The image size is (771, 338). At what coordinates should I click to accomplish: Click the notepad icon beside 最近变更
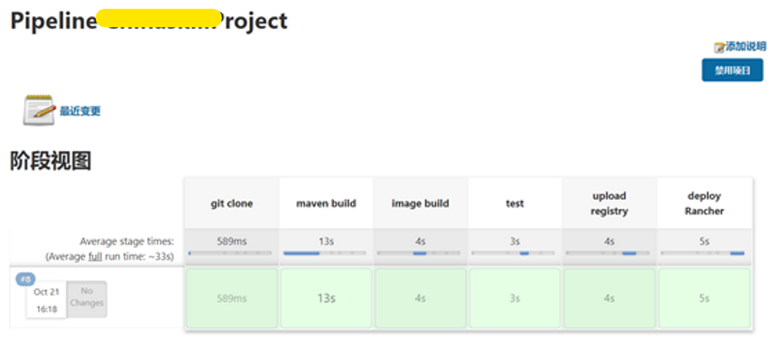click(40, 110)
